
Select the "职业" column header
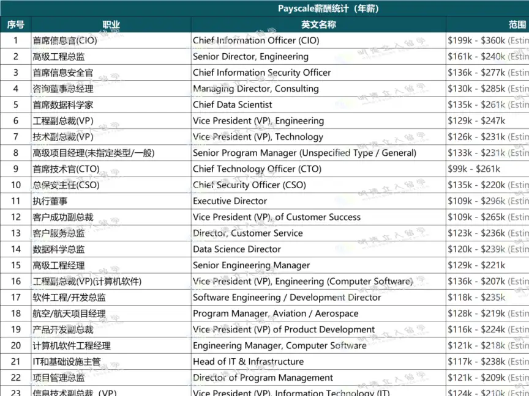coord(111,24)
